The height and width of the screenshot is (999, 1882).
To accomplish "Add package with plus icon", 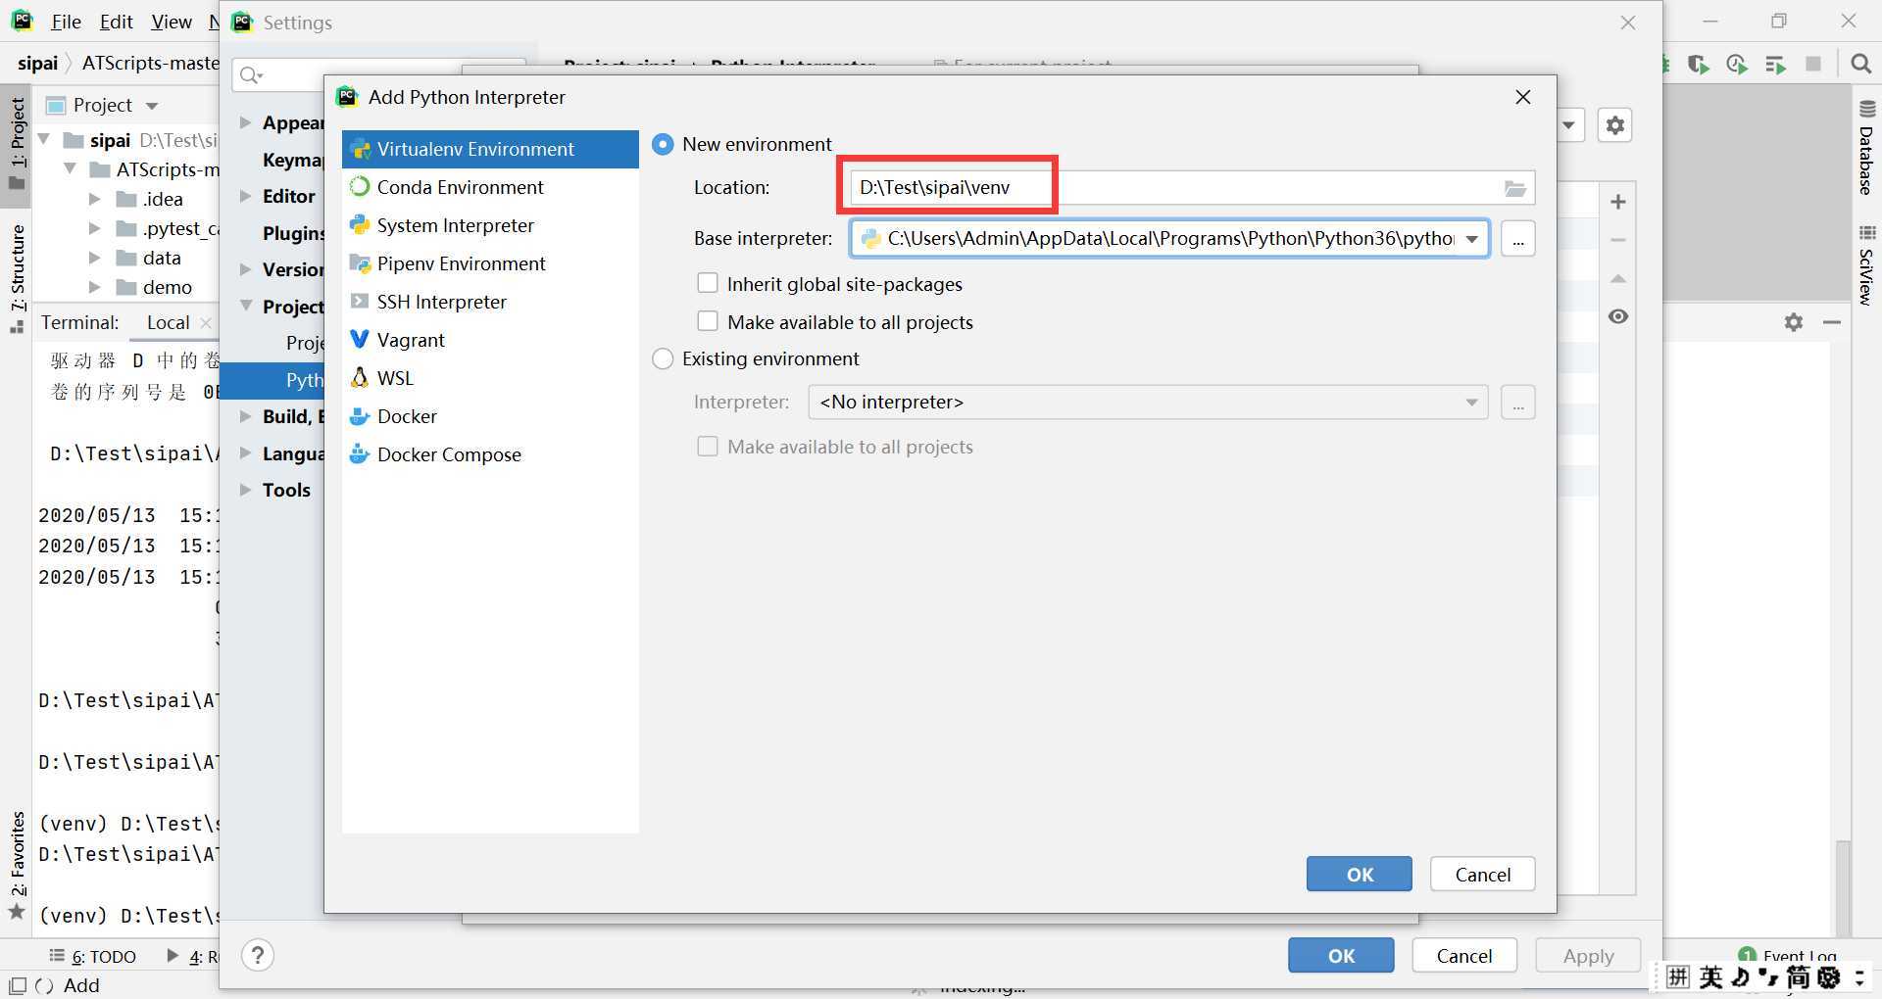I will pyautogui.click(x=1618, y=202).
